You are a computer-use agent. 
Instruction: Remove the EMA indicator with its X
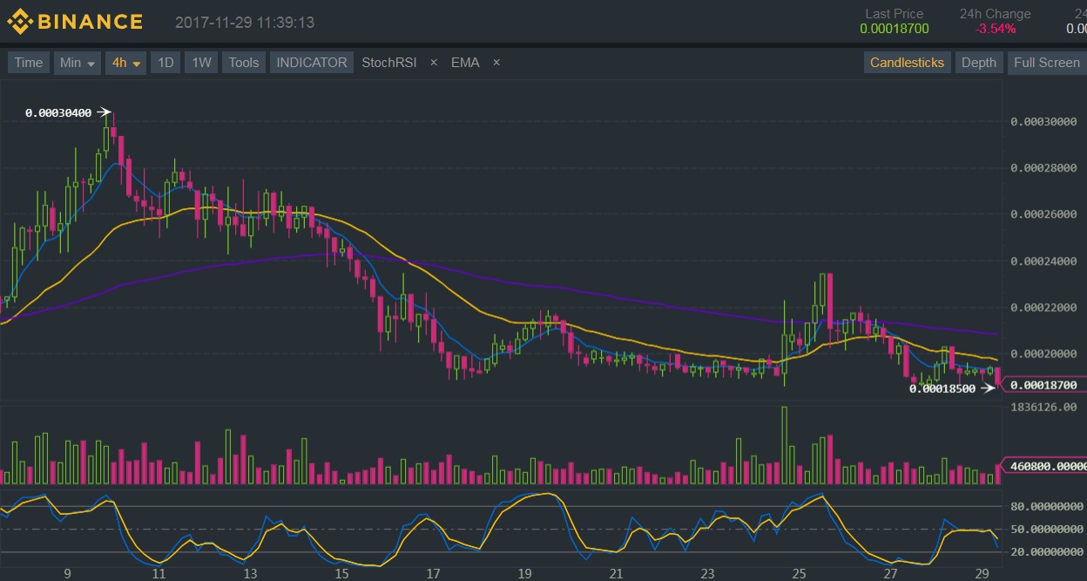(496, 63)
